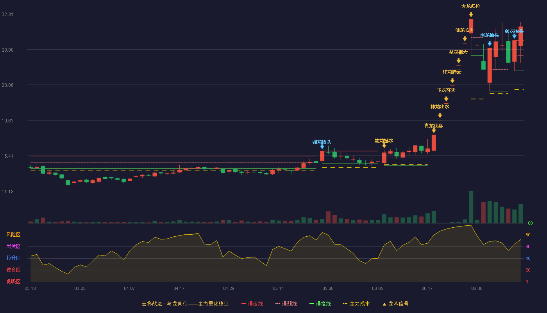Select the 06-05 date label
This screenshot has width=547, height=313.
[377, 288]
